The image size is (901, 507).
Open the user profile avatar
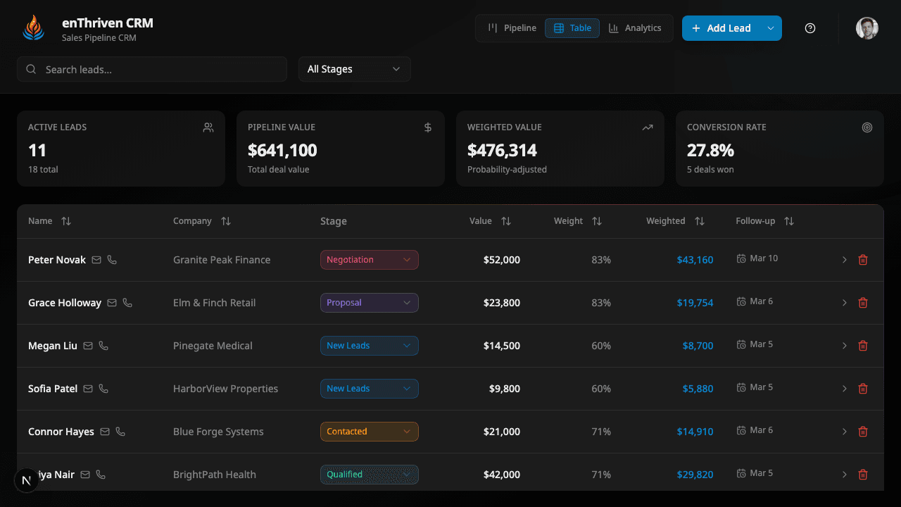point(867,28)
